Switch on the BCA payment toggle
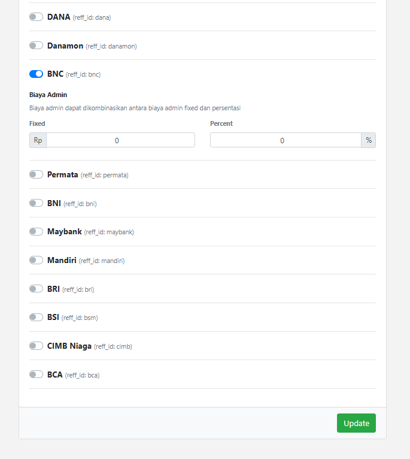The image size is (410, 459). [36, 375]
